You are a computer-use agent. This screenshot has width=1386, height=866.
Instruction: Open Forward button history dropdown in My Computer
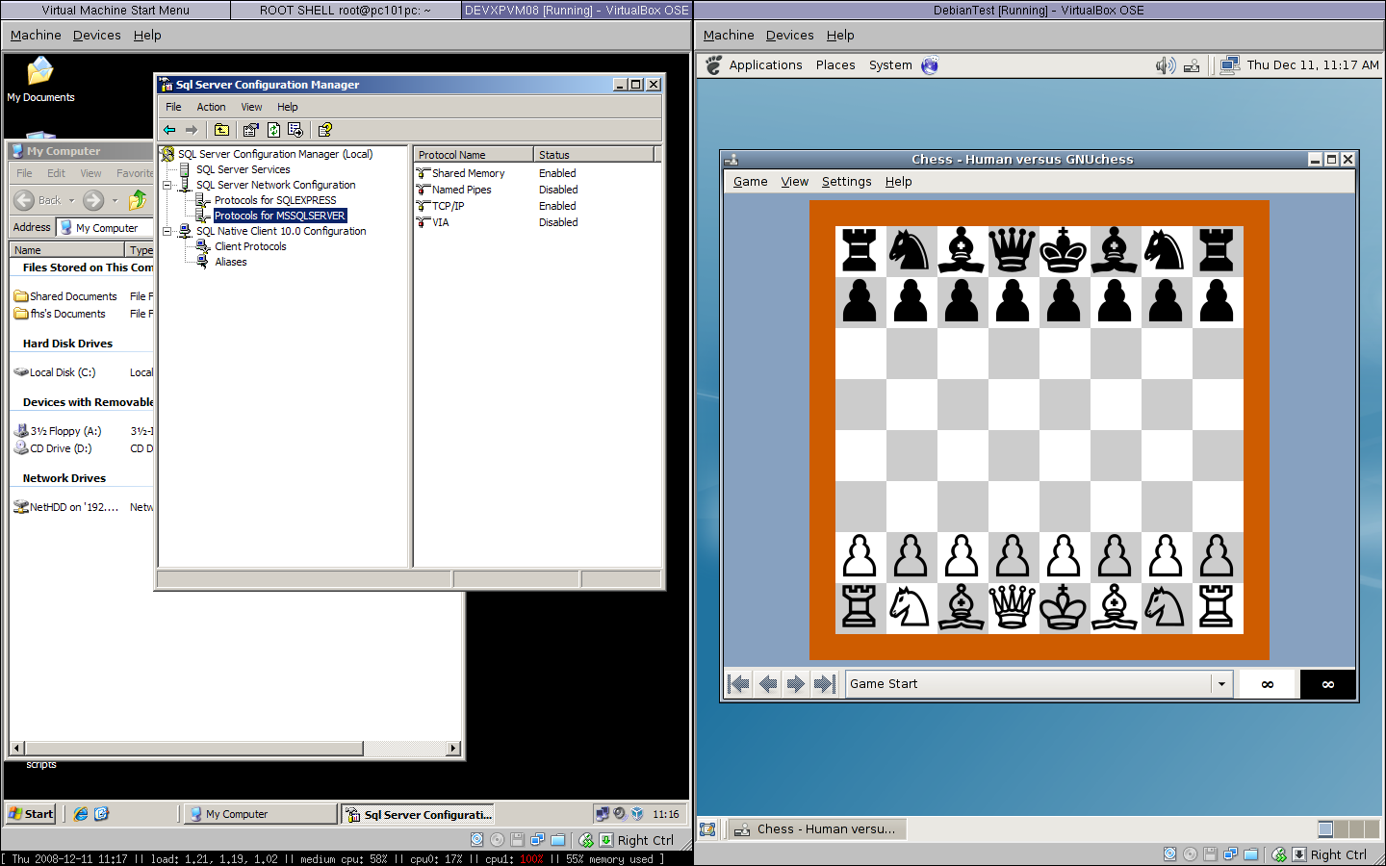(x=115, y=200)
